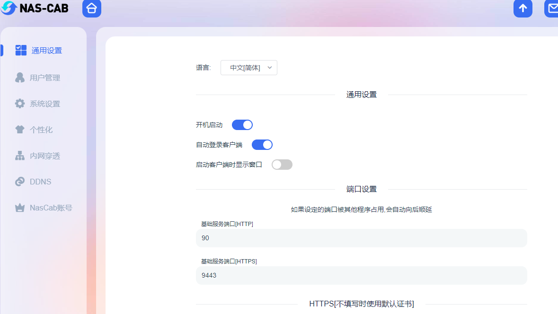
Task: Click the 如果设定的端口被其他程序占用 hint text
Action: pyautogui.click(x=361, y=209)
